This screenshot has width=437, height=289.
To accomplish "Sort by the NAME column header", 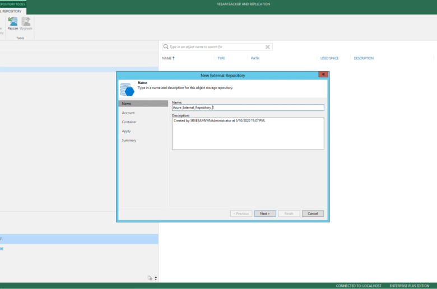I will coord(168,58).
